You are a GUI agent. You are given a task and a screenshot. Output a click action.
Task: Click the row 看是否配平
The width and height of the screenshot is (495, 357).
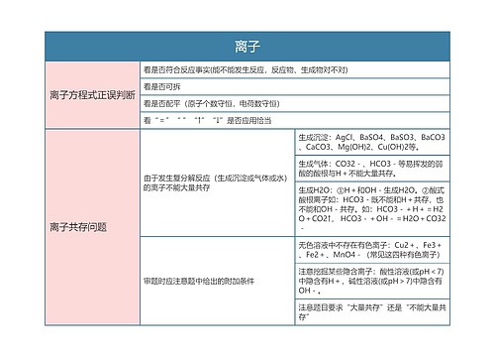click(x=295, y=104)
